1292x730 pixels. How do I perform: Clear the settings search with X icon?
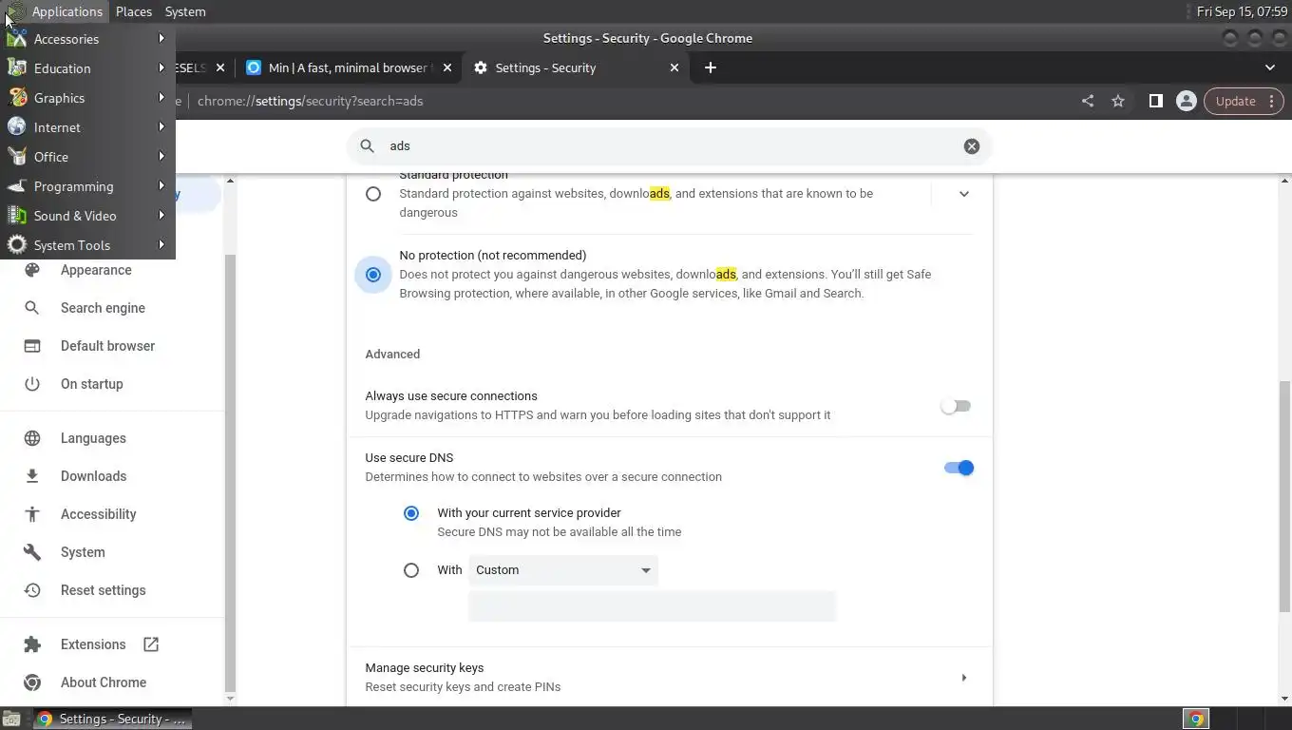971,146
